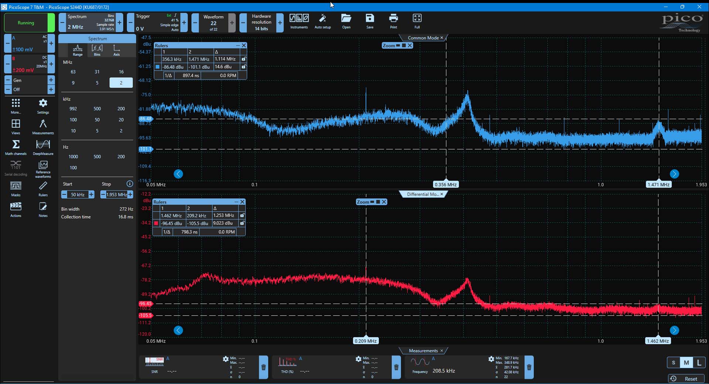The image size is (709, 384).
Task: Select medium size M button
Action: click(686, 363)
